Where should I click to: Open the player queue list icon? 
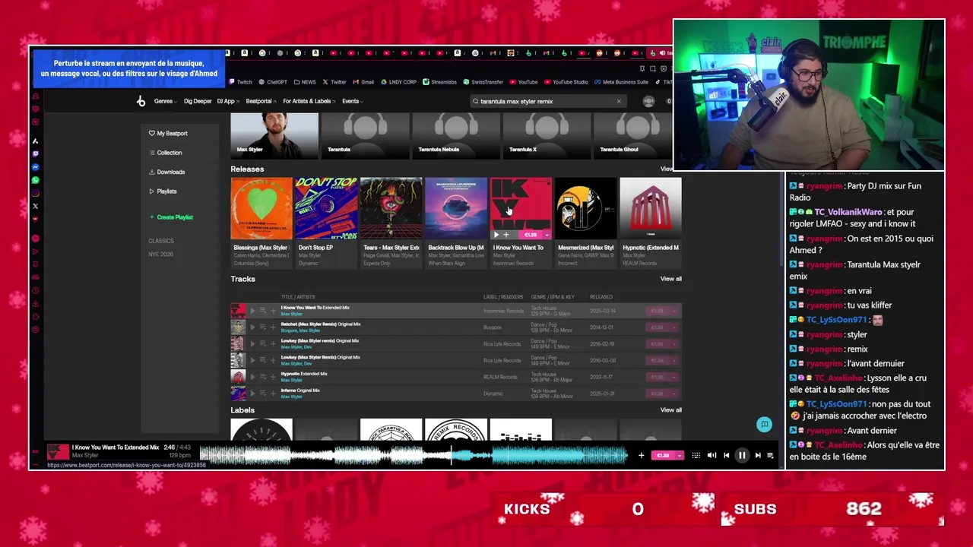(x=770, y=455)
